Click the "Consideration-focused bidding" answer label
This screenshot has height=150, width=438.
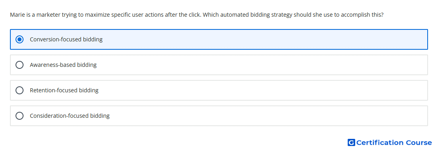point(70,116)
